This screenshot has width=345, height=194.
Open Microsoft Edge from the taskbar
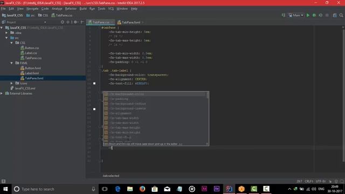(x=118, y=189)
